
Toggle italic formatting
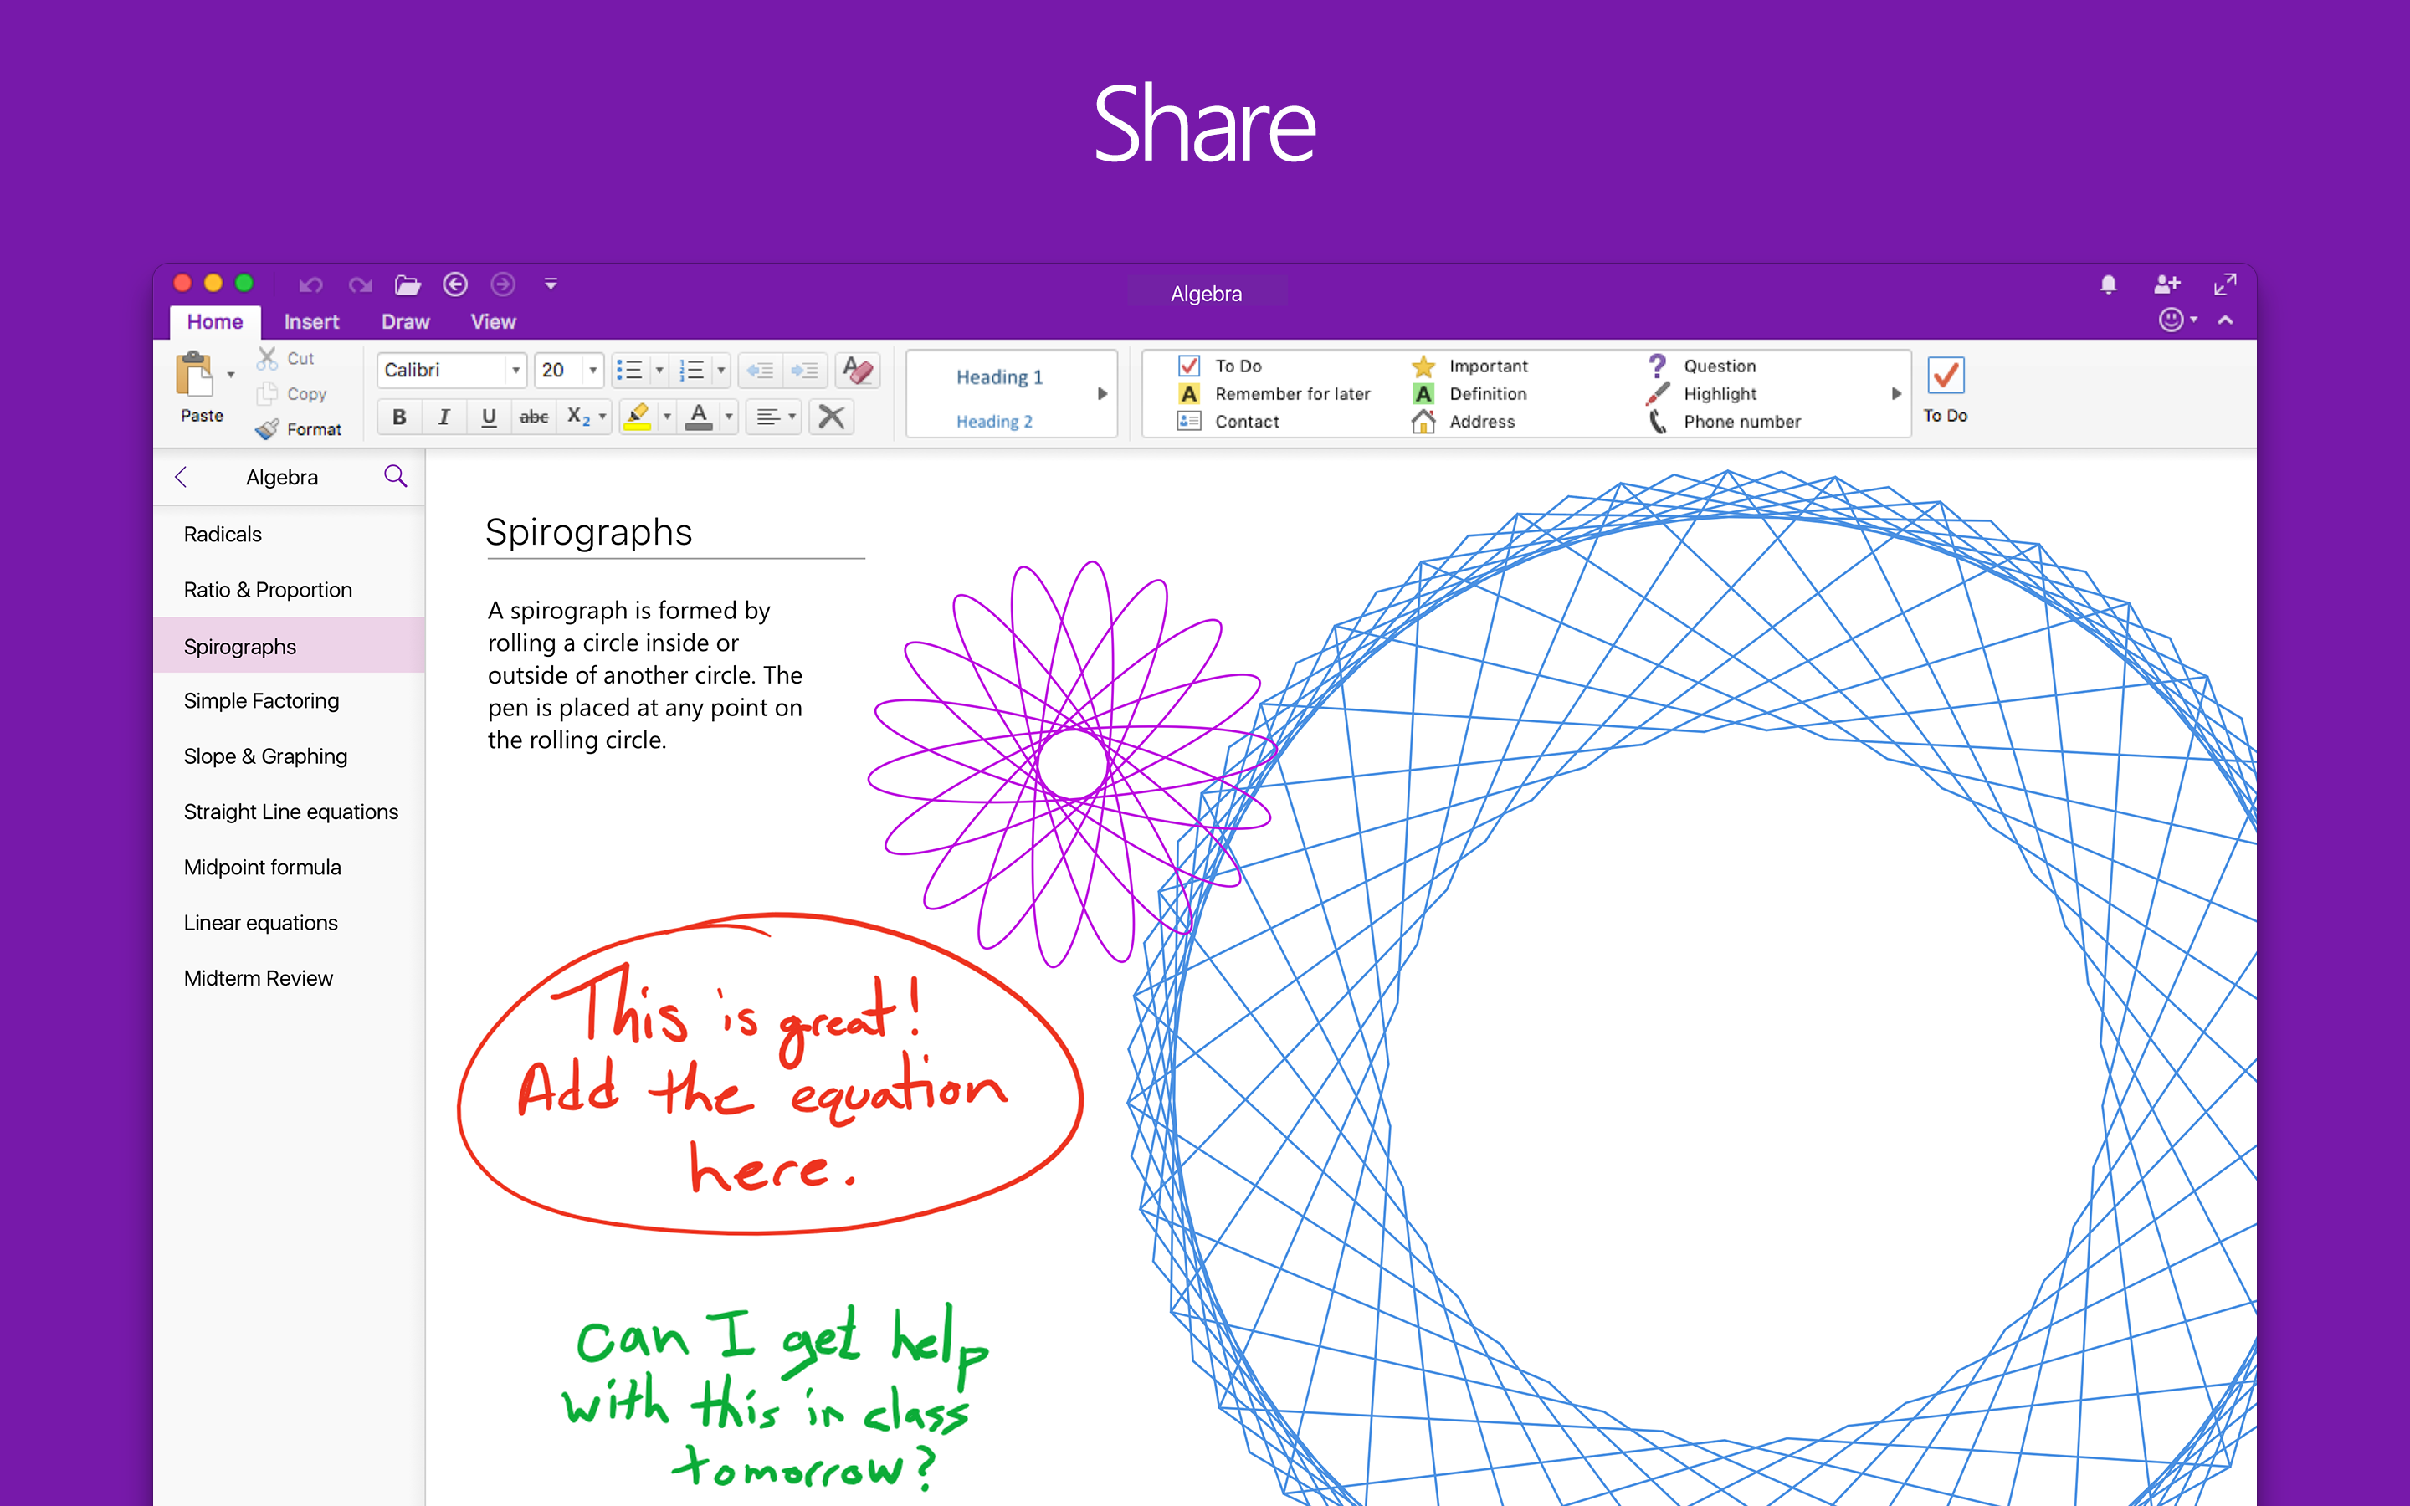pyautogui.click(x=444, y=417)
